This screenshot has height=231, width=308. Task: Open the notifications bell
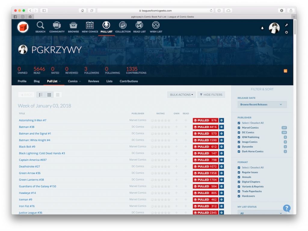tap(262, 28)
